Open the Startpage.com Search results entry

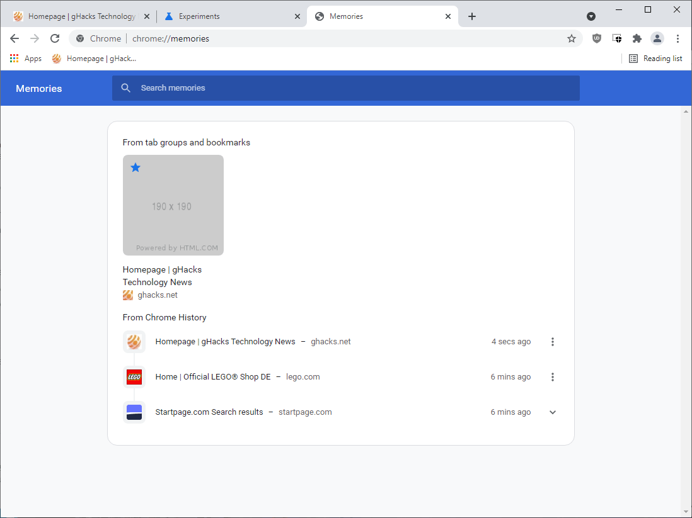209,412
